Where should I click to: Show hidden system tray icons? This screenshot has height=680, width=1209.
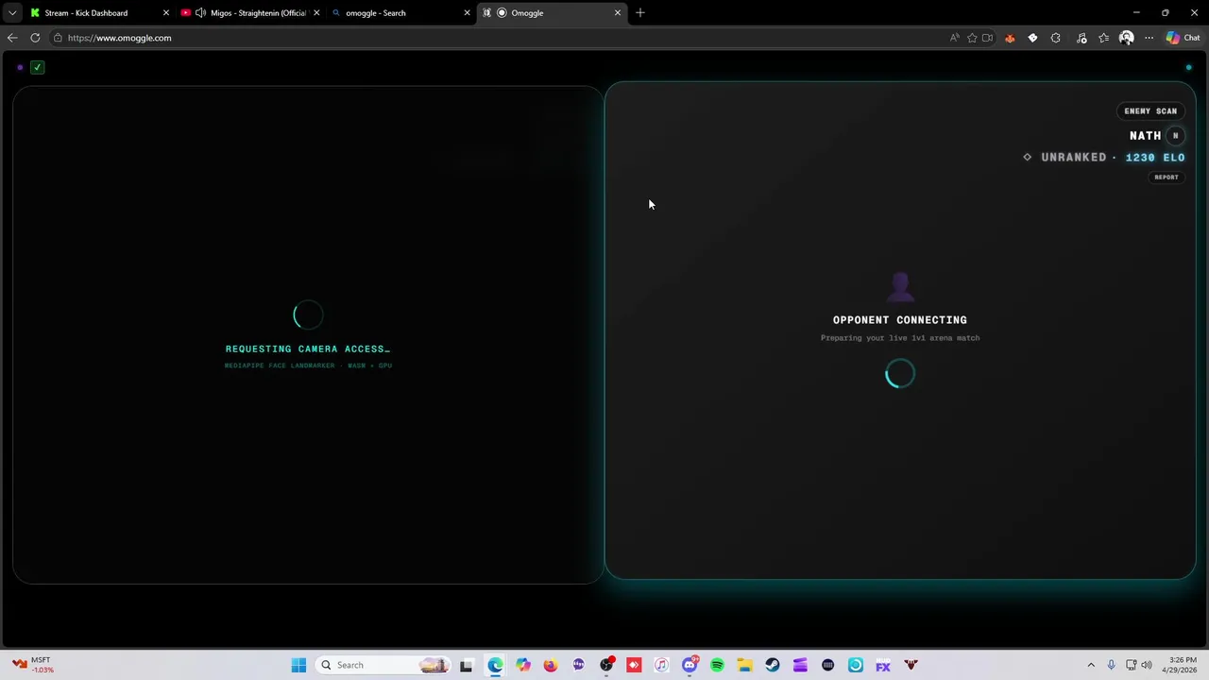point(1091,665)
